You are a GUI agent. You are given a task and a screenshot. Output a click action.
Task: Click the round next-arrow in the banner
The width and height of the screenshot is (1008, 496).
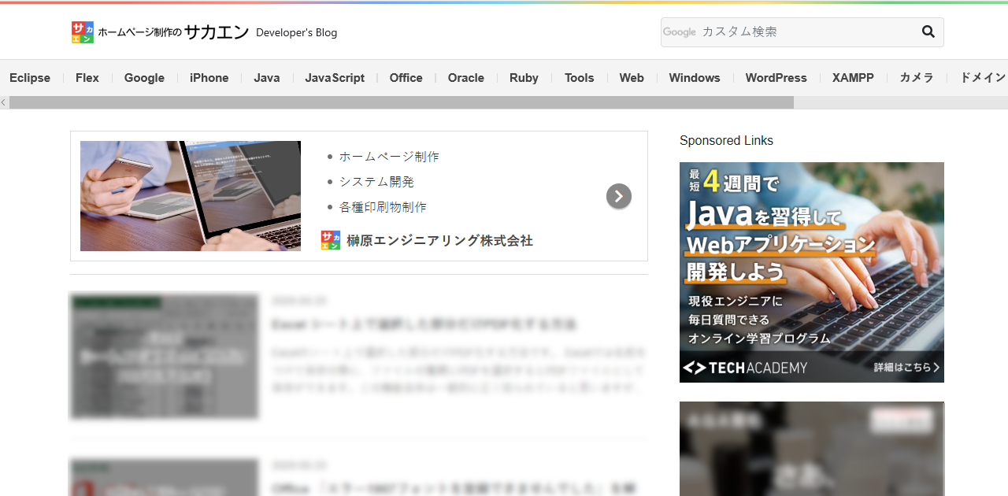619,196
